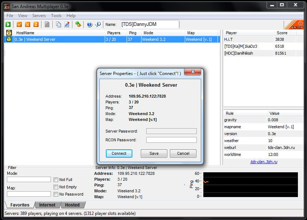Viewport: 307px width, 220px height.
Task: Select the 0.3e | Weekend Server row
Action: coord(112,39)
